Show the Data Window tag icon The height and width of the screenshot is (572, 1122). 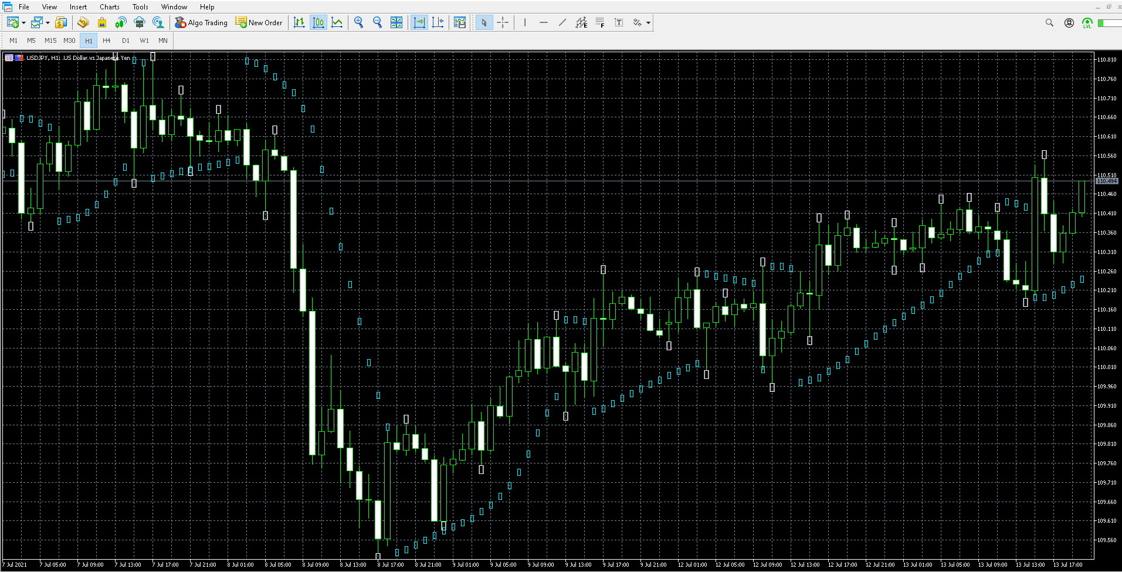[x=83, y=22]
